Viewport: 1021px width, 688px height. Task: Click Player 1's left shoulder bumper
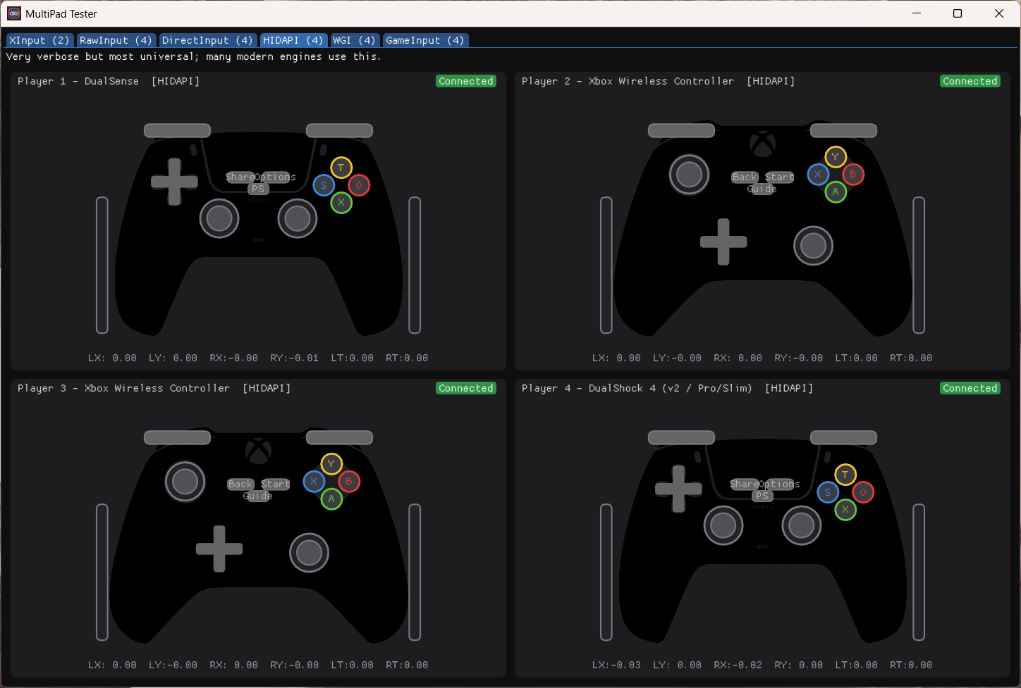(177, 130)
